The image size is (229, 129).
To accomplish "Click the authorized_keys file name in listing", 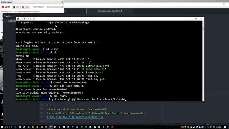I will pos(97,66).
